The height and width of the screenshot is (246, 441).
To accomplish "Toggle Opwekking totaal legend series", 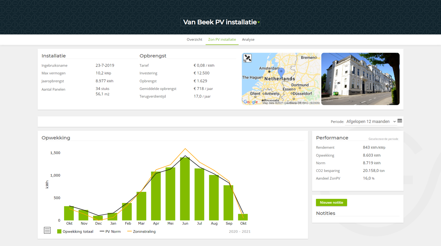I will (75, 232).
